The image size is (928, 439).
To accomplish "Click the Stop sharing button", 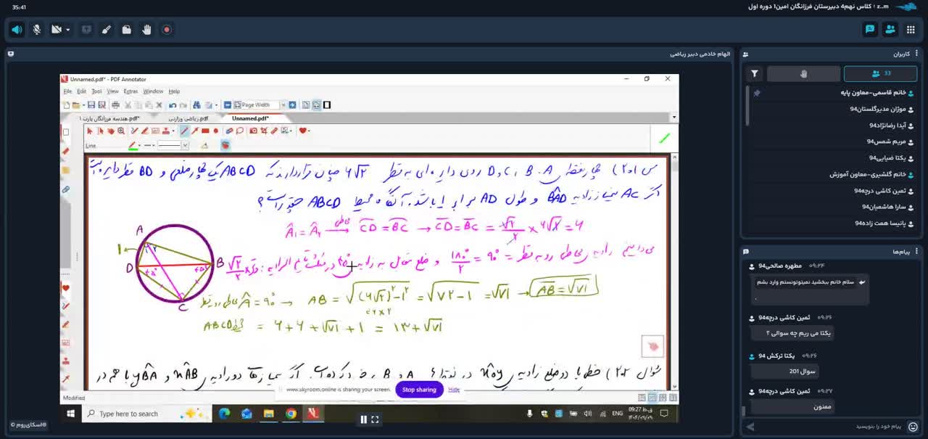I will click(x=419, y=390).
